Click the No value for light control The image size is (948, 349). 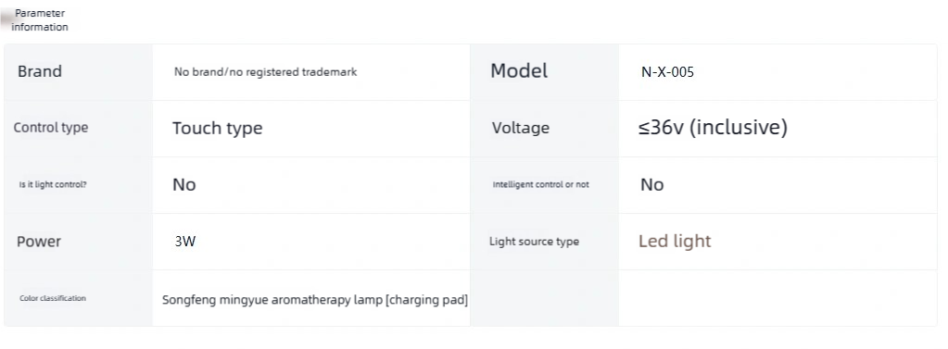tap(183, 184)
